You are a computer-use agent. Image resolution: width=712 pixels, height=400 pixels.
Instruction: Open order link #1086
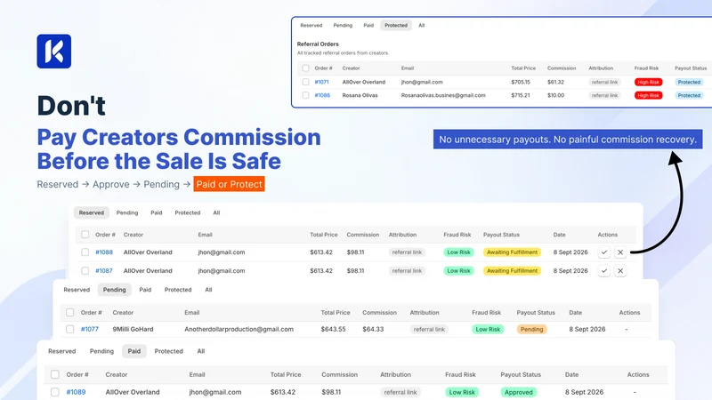click(x=322, y=95)
